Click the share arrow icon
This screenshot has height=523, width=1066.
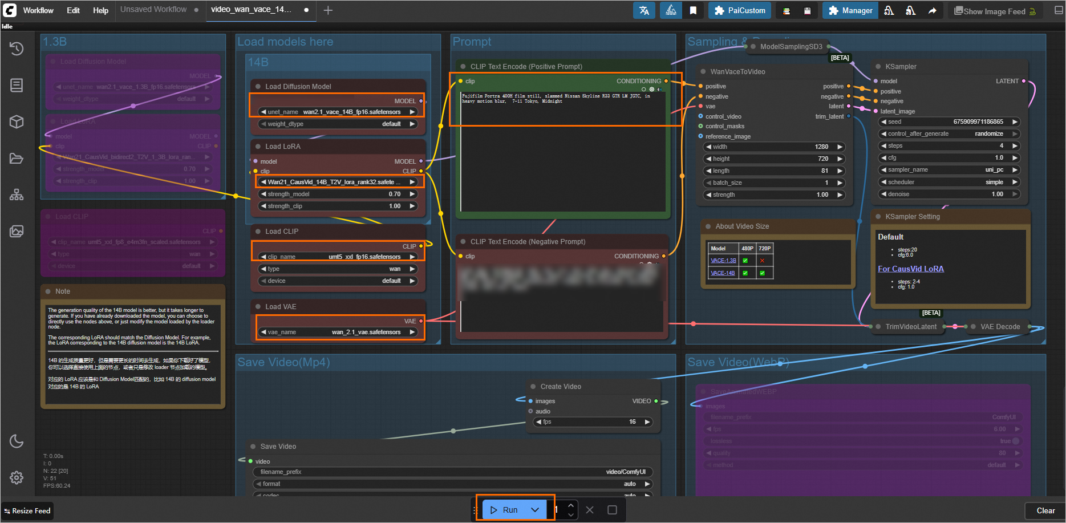tap(932, 10)
